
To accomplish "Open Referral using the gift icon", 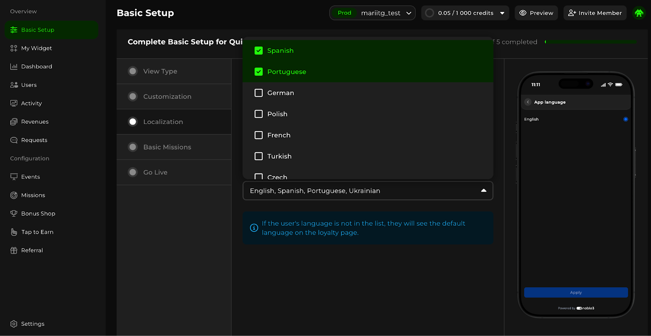I will coord(14,250).
